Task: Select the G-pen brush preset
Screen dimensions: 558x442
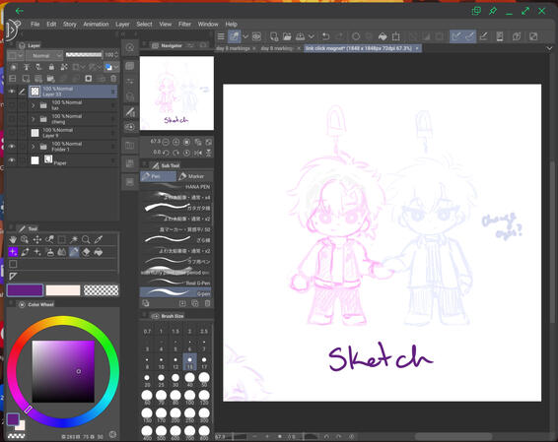Action: click(x=175, y=292)
